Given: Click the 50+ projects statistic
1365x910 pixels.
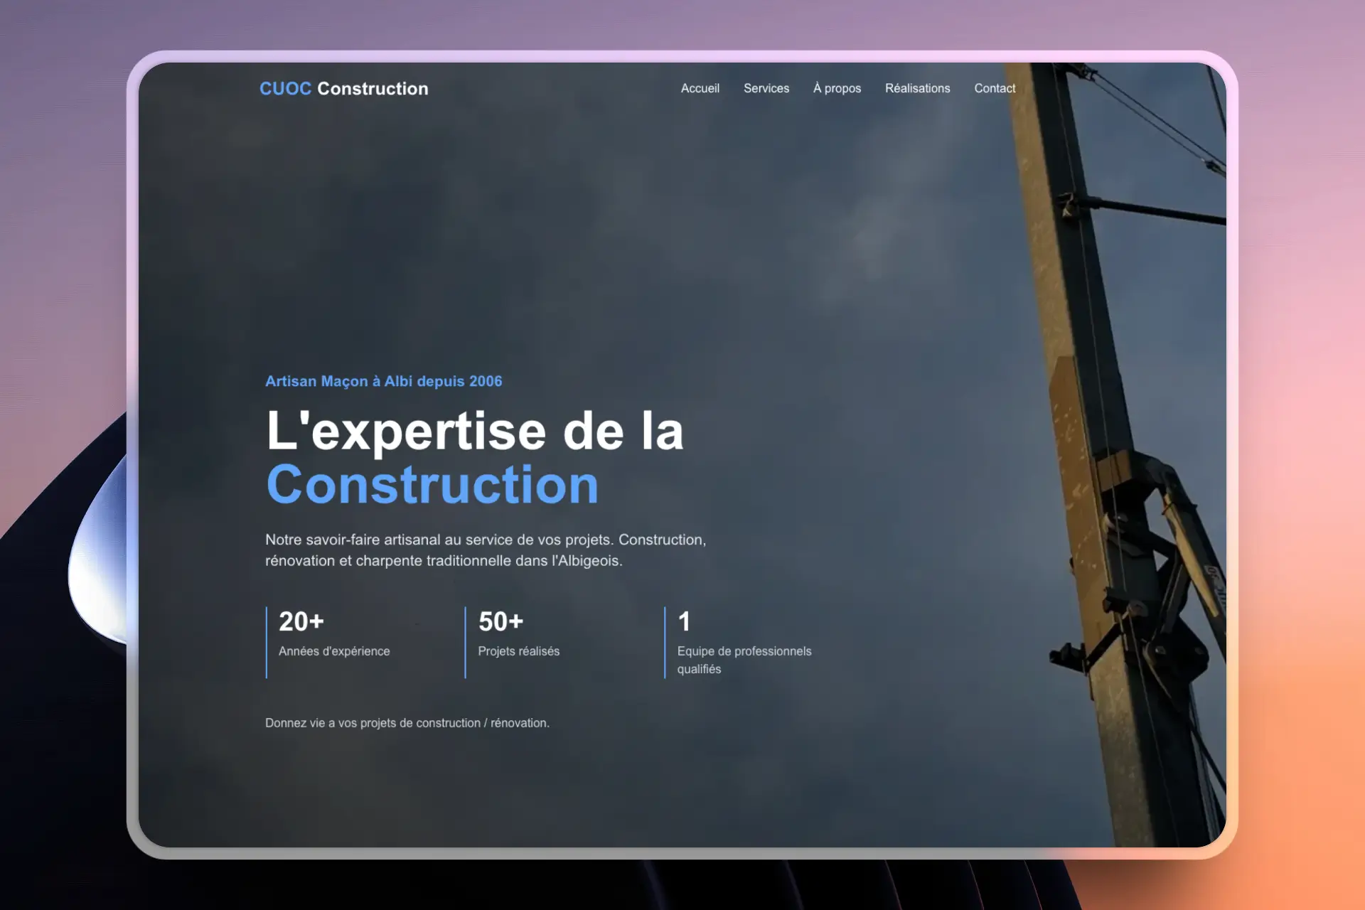Looking at the screenshot, I should pyautogui.click(x=500, y=621).
